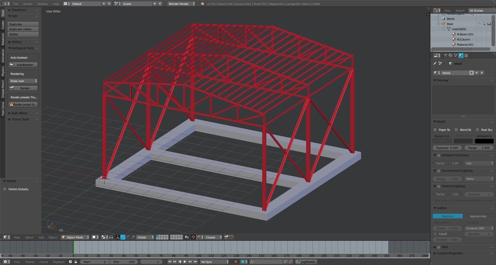This screenshot has height=265, width=496.
Task: Click the Duplicate button
Action: (x=23, y=24)
